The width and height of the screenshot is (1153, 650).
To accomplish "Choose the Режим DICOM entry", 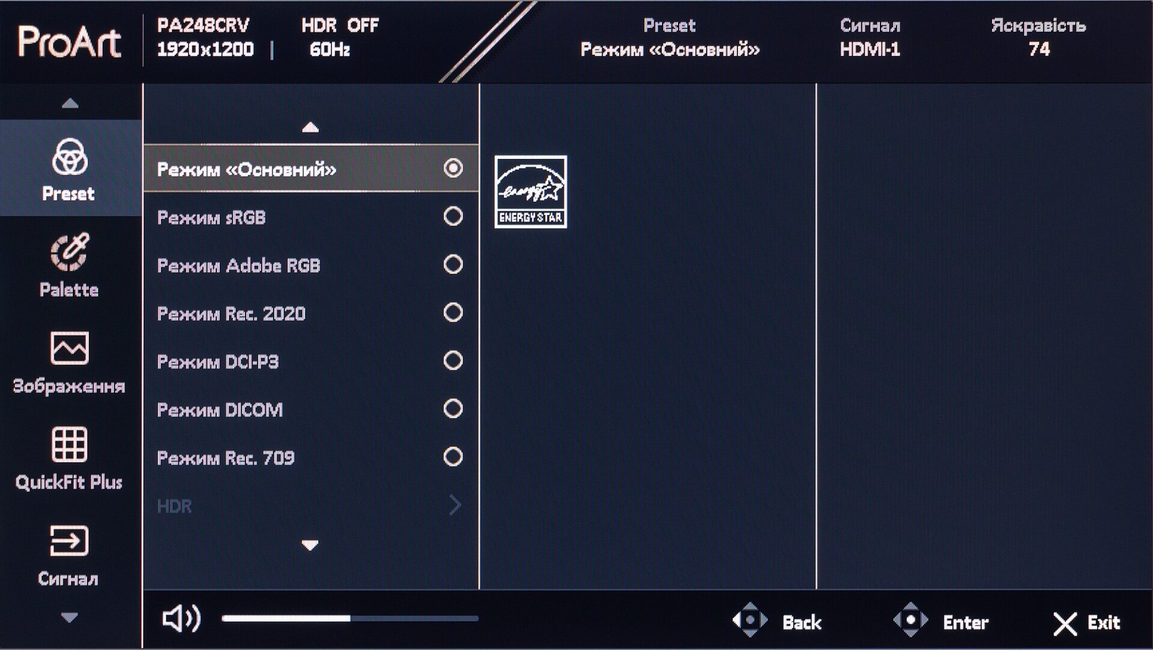I will click(x=311, y=409).
